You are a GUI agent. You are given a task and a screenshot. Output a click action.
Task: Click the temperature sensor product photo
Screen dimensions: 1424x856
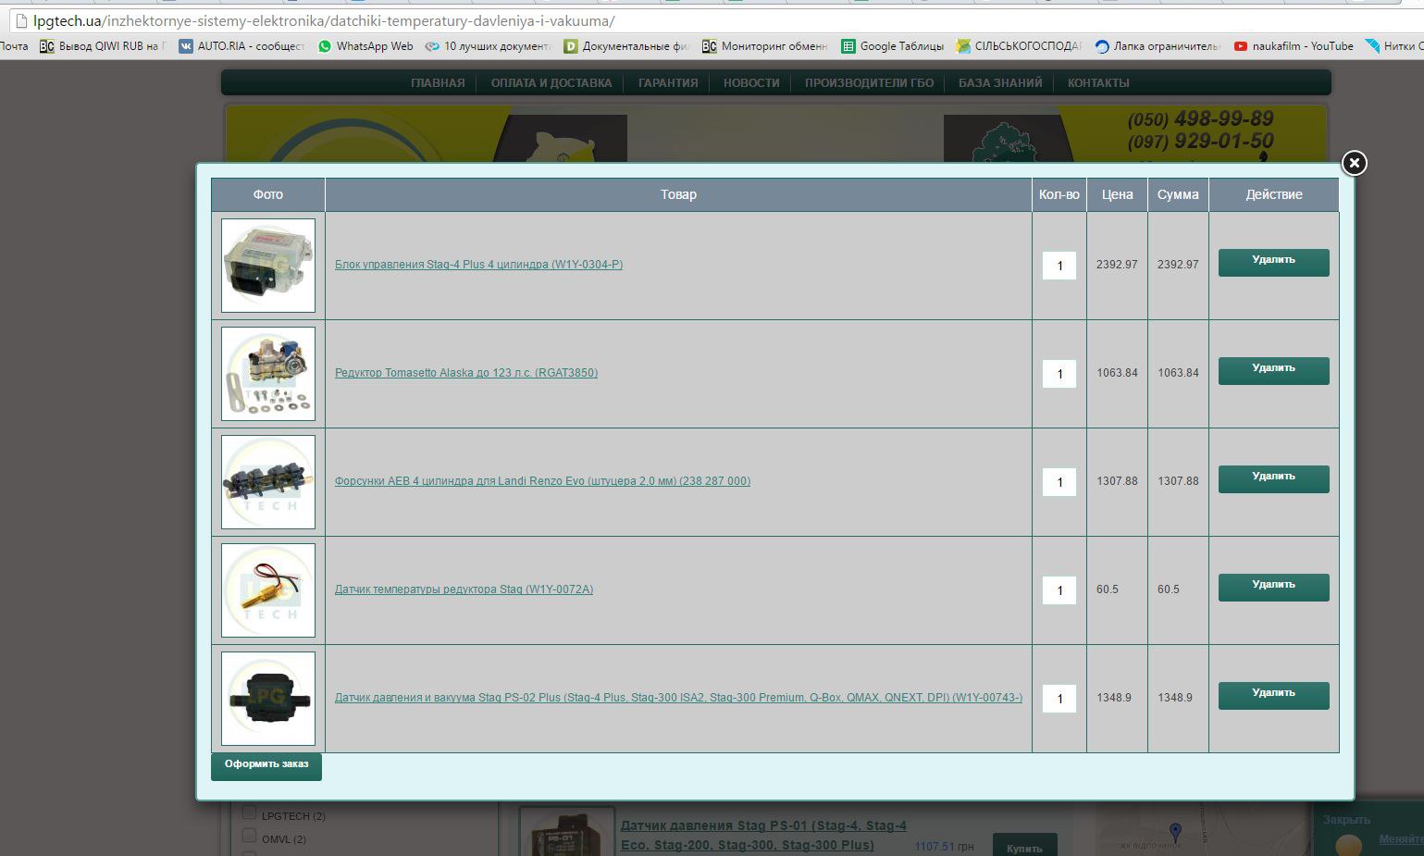pos(268,590)
